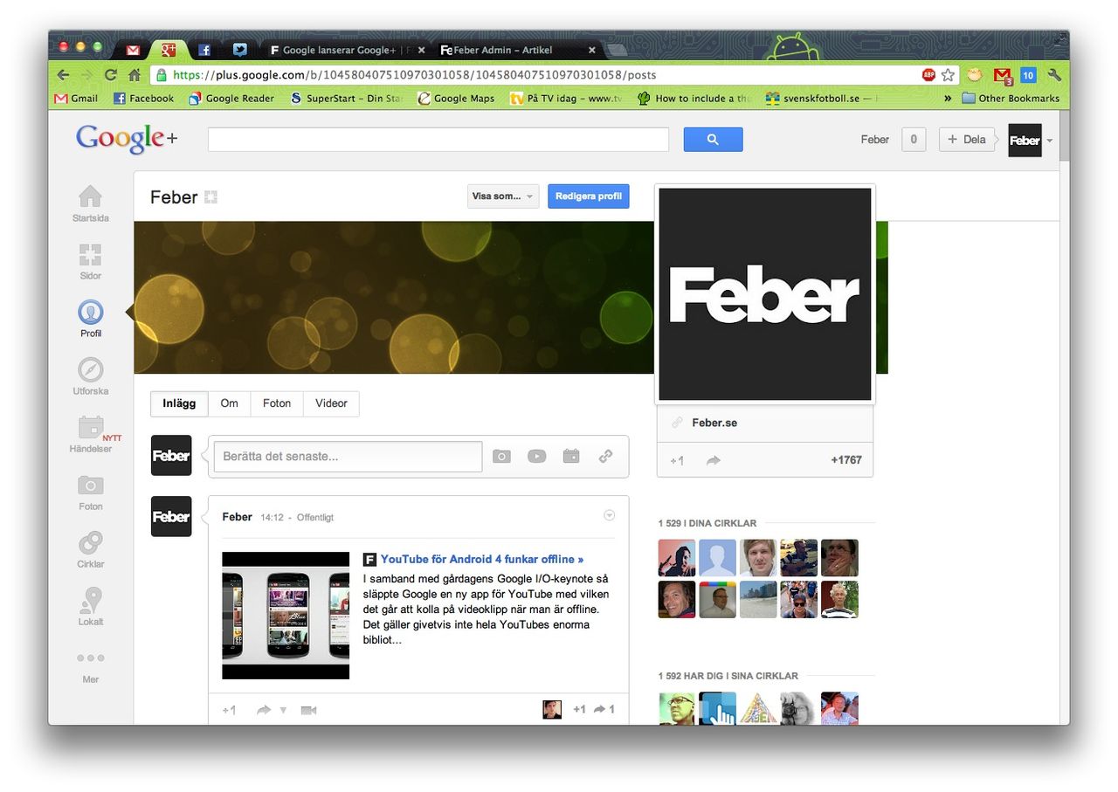
Task: Switch to the pinned Twitter tab
Action: point(240,50)
